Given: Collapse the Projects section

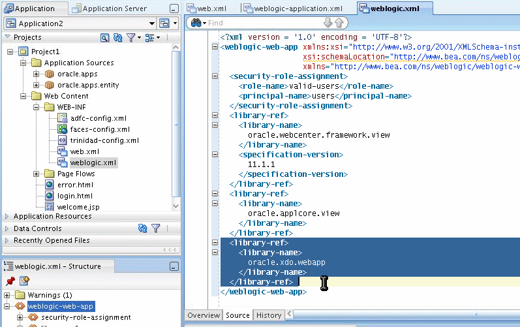Looking at the screenshot, I should [7, 37].
